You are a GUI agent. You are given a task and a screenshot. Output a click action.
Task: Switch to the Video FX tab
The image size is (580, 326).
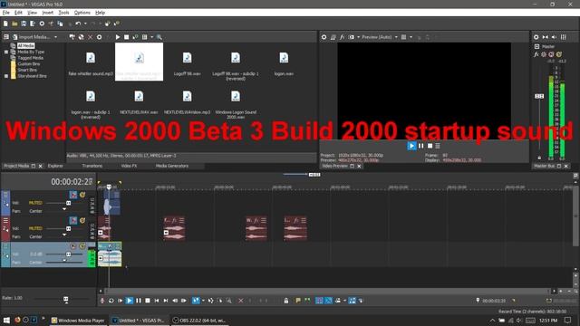coord(129,166)
